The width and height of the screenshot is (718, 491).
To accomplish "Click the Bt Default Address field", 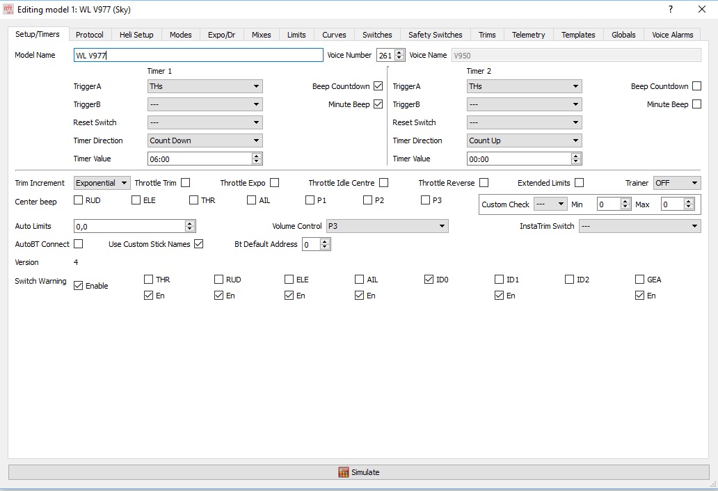I will pos(316,244).
